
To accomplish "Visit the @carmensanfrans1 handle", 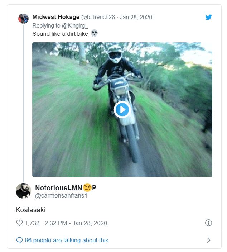I will (x=61, y=196).
